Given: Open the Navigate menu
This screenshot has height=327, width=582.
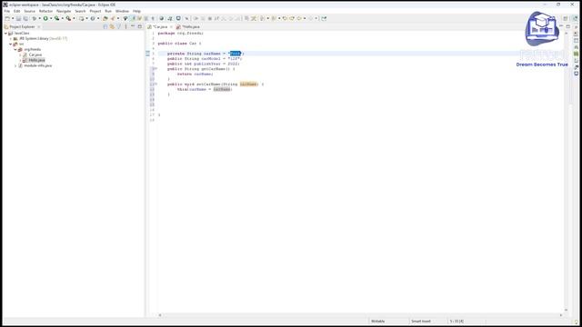Looking at the screenshot, I should [64, 11].
